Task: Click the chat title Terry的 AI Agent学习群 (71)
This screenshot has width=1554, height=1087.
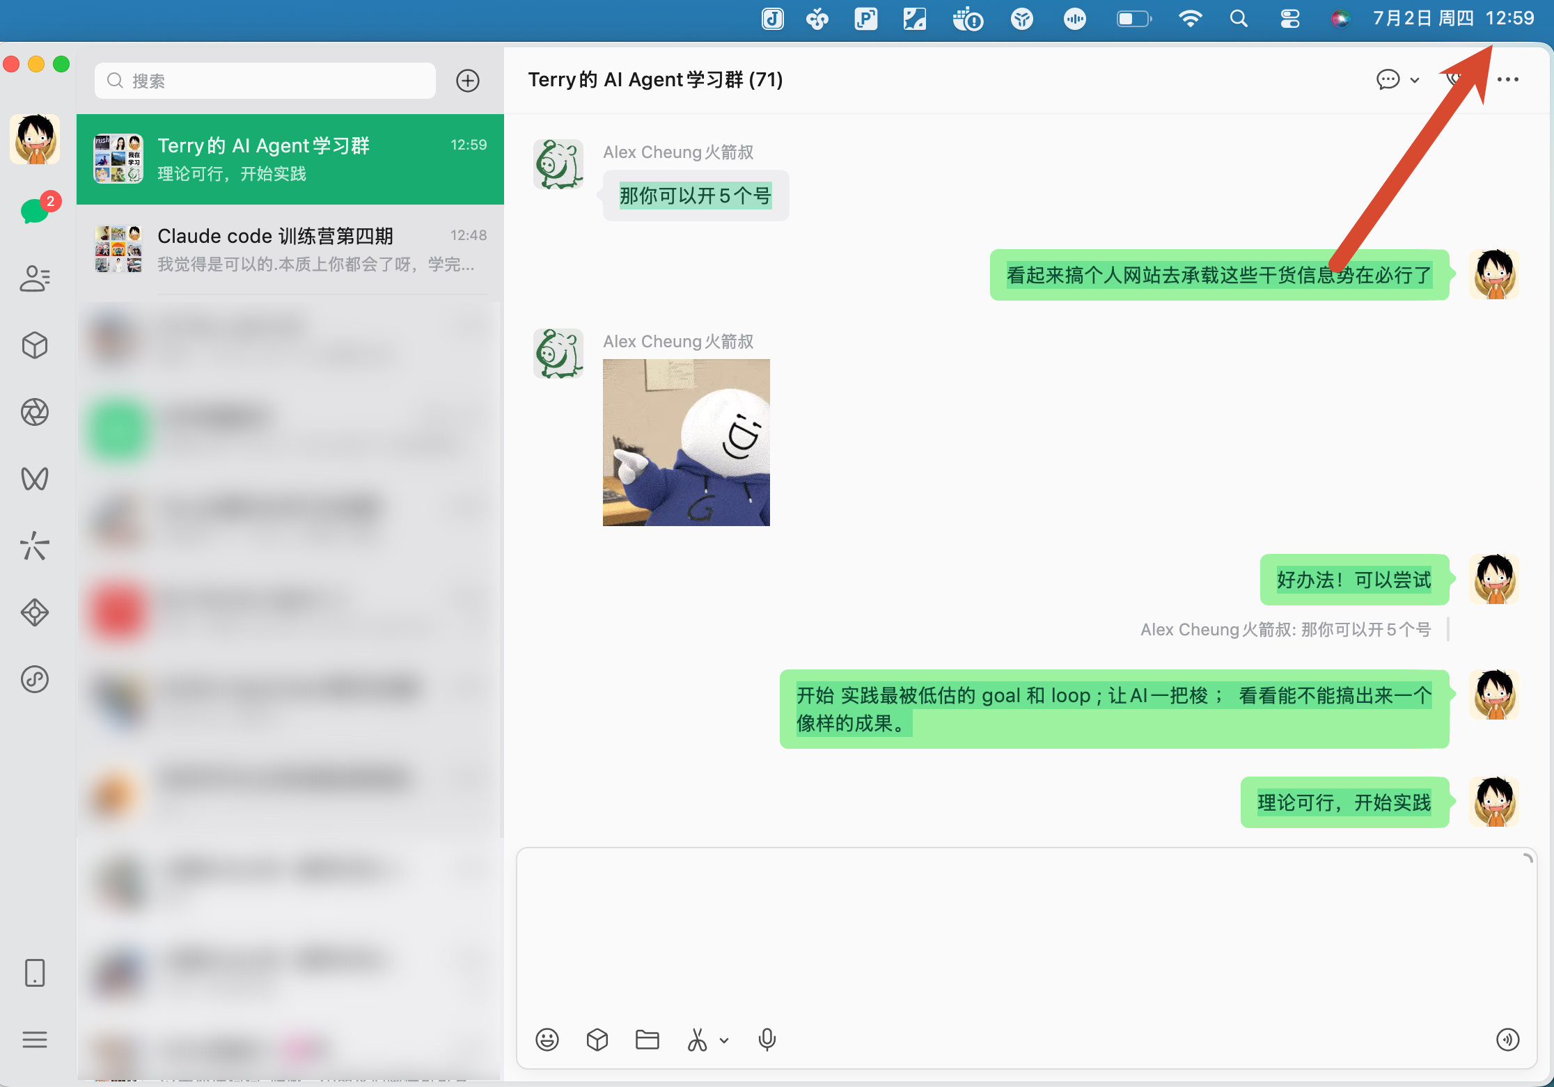Action: [x=655, y=80]
